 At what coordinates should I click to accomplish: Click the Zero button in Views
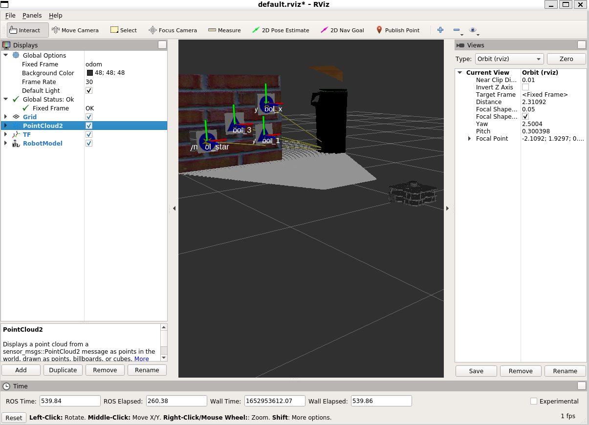point(566,59)
